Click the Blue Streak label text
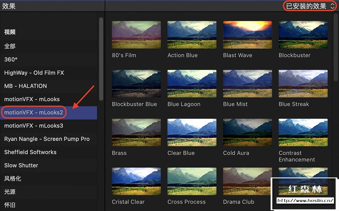This screenshot has height=211, width=339. [x=294, y=104]
